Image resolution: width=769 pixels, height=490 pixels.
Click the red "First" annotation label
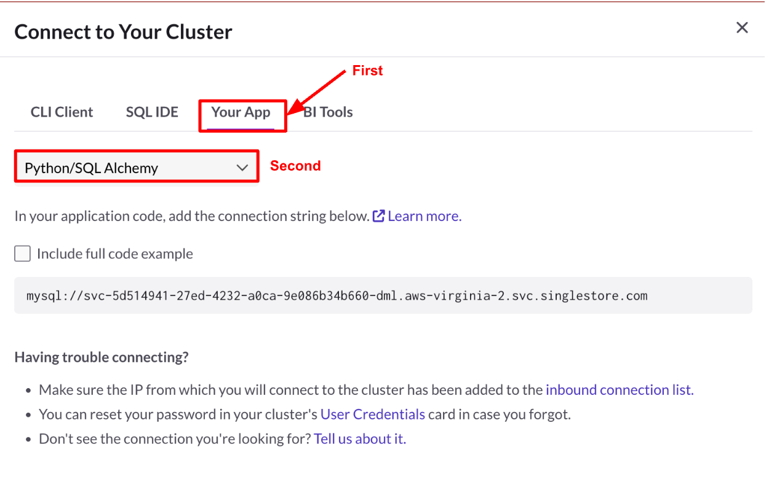[x=367, y=71]
